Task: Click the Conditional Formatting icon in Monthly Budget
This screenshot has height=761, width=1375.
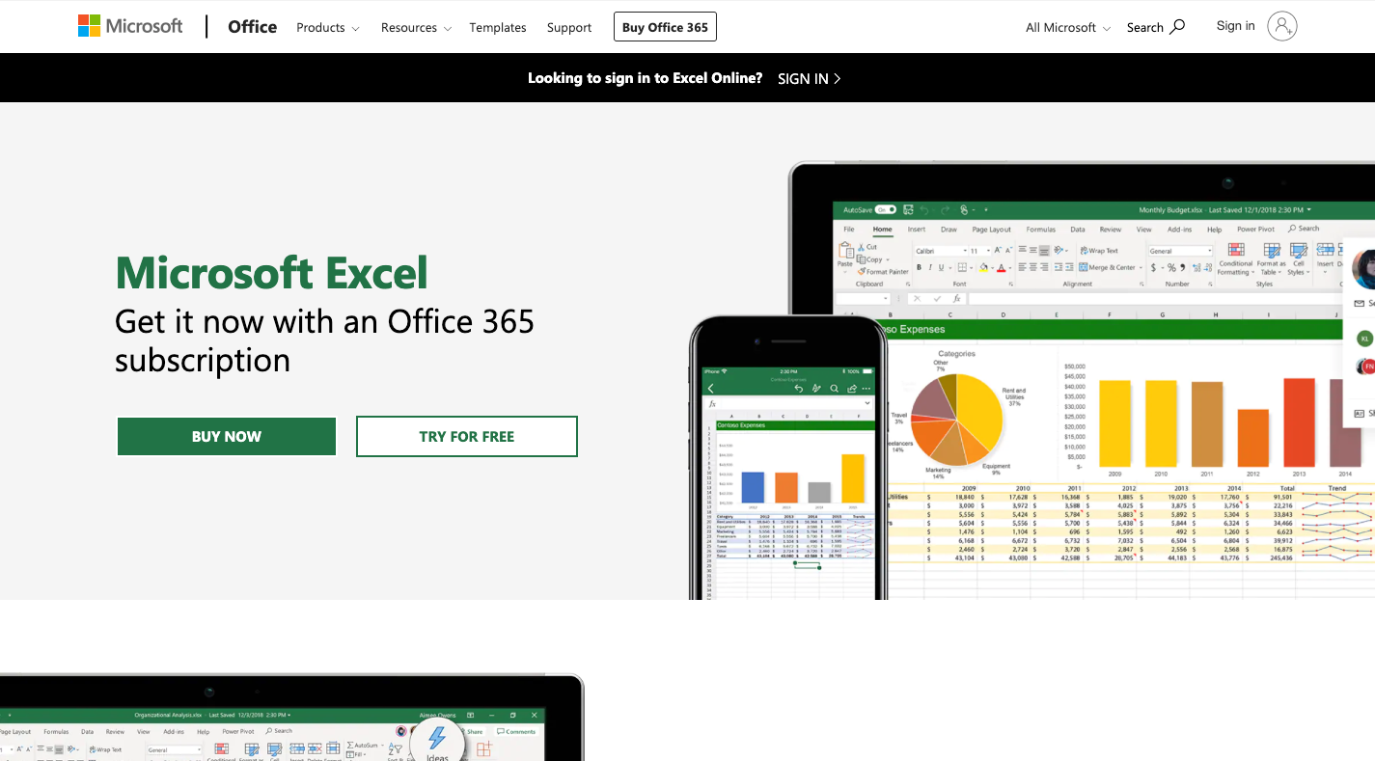Action: tap(1235, 252)
